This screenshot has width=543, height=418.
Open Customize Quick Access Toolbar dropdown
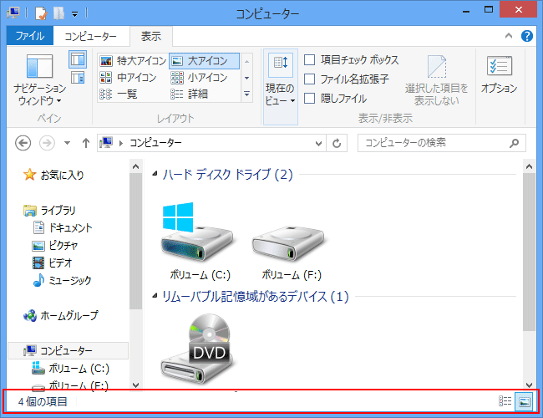click(x=75, y=14)
